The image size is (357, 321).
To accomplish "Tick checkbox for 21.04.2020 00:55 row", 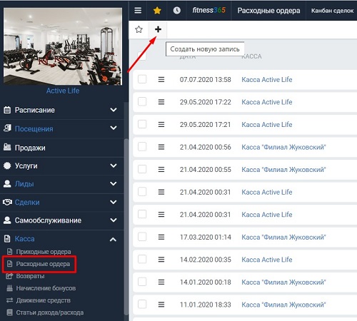I will pyautogui.click(x=142, y=169).
